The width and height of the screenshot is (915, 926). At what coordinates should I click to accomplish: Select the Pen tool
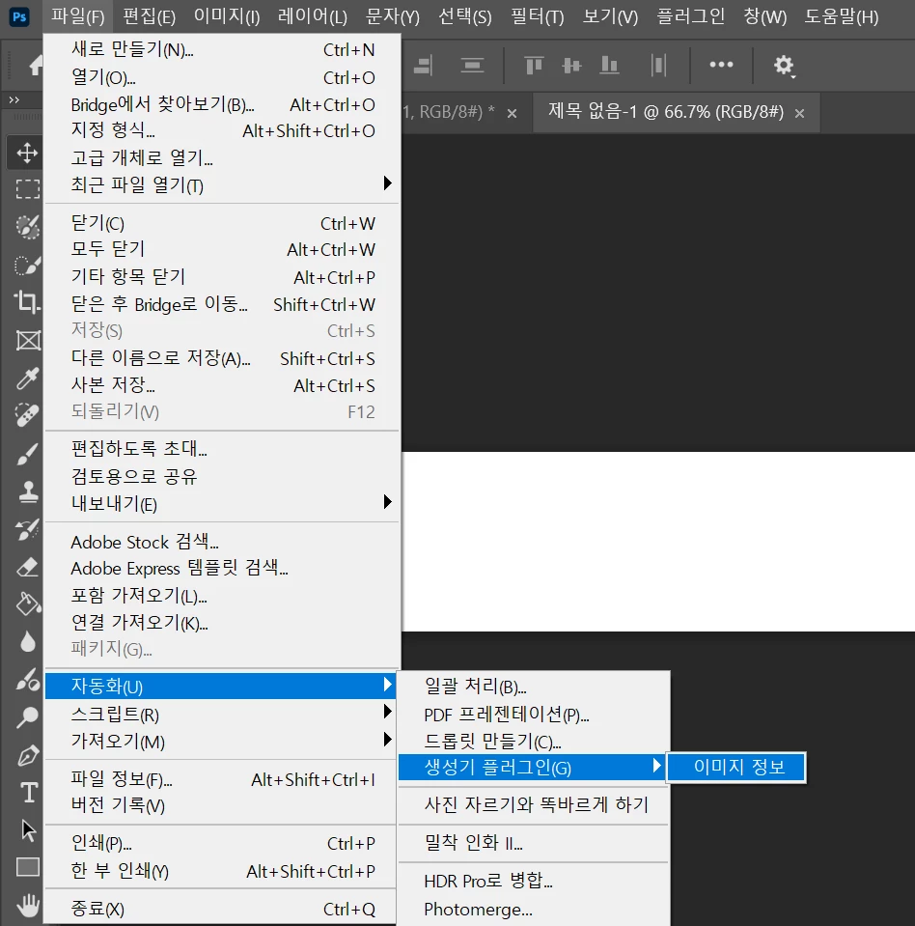[x=27, y=755]
